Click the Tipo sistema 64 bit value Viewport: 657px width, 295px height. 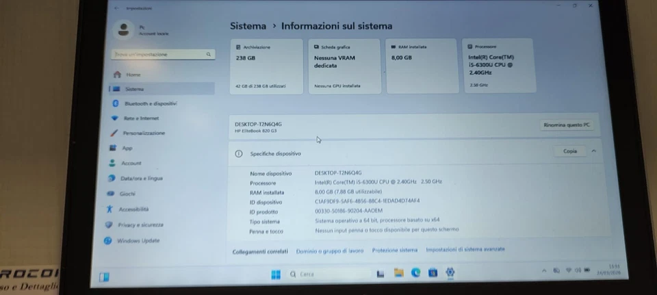[x=377, y=220]
